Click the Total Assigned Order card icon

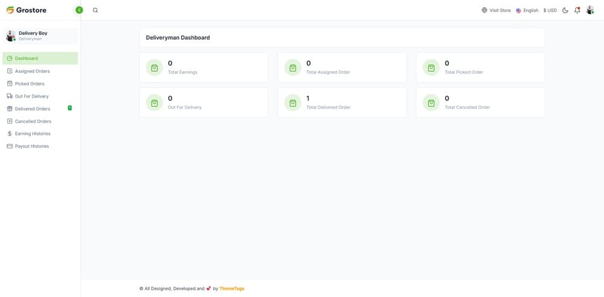293,67
